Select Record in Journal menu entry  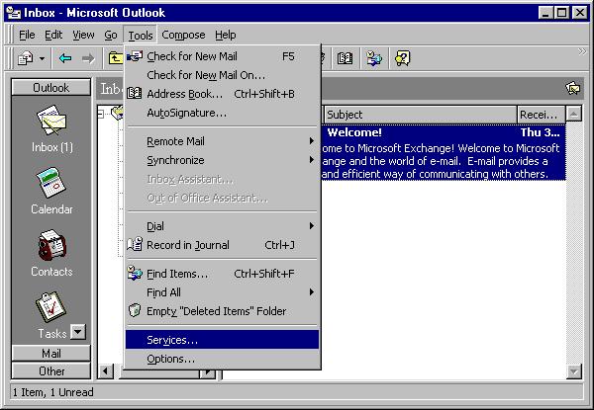222,245
